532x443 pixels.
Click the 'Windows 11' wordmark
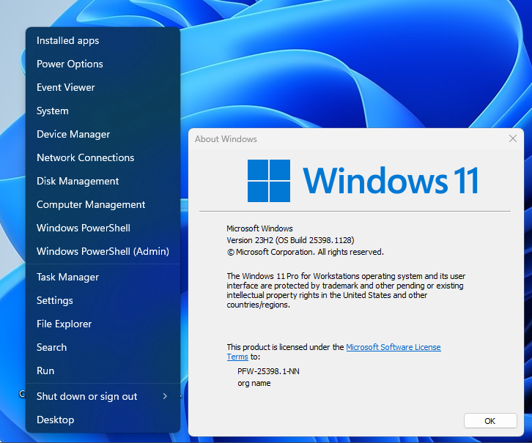coord(391,181)
